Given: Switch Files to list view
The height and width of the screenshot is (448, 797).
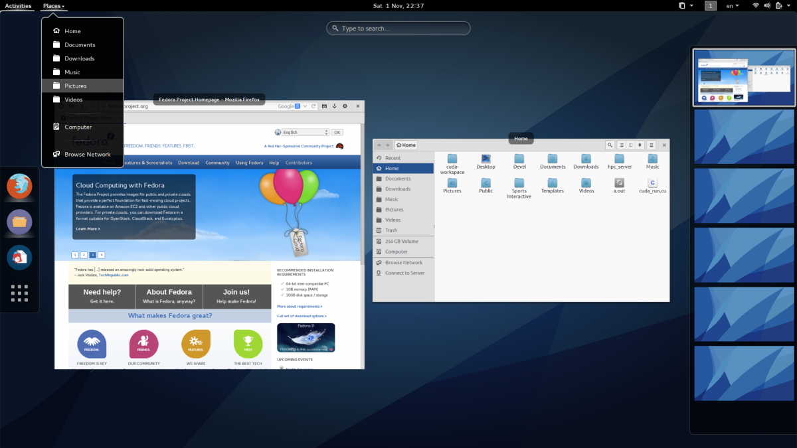Looking at the screenshot, I should pyautogui.click(x=622, y=145).
